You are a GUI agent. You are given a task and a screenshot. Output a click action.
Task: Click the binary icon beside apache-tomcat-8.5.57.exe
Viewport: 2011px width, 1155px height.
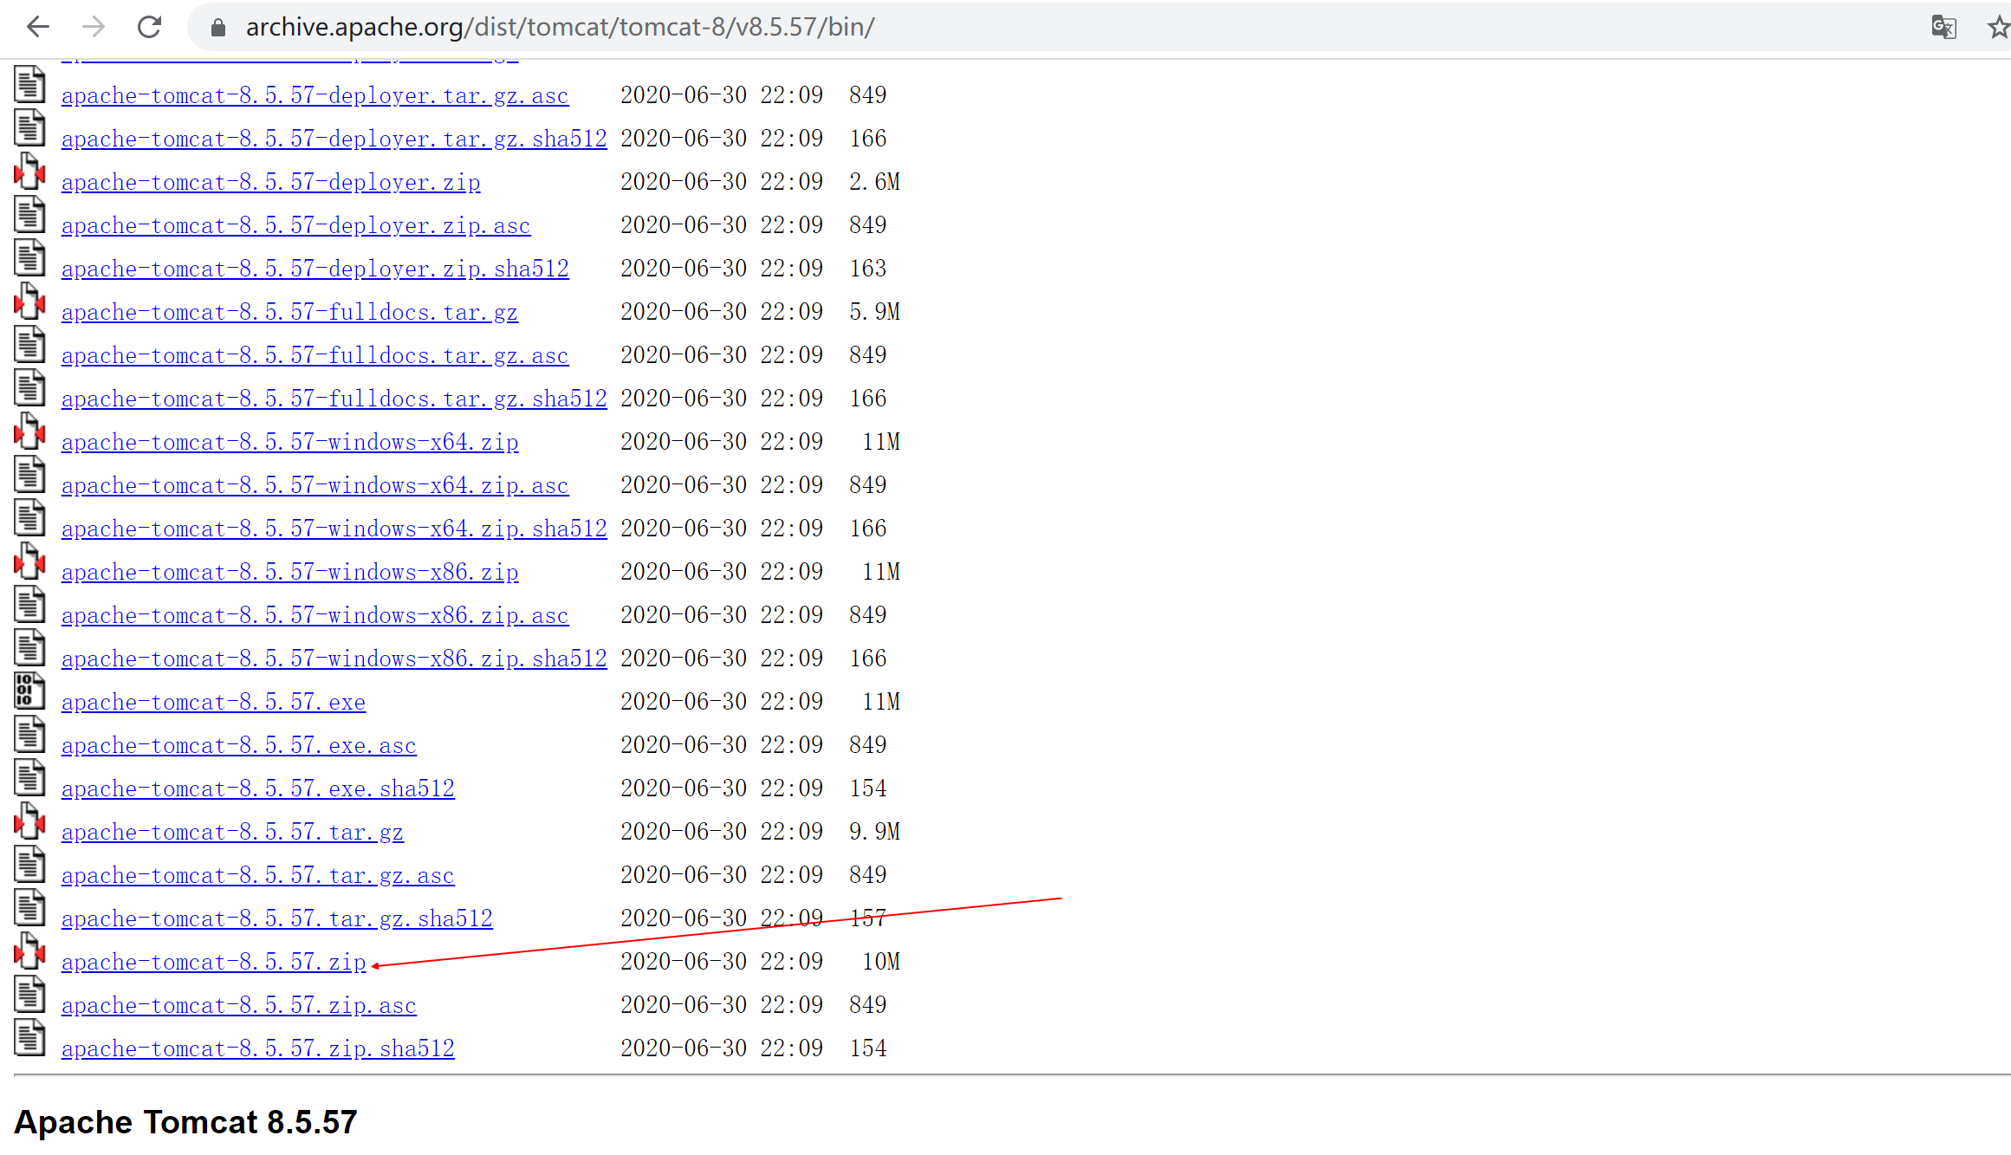[29, 691]
